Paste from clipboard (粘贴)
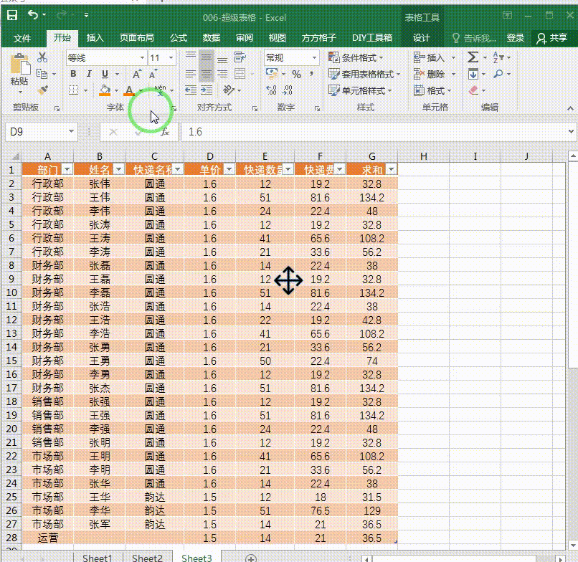This screenshot has width=578, height=562. coord(19,70)
